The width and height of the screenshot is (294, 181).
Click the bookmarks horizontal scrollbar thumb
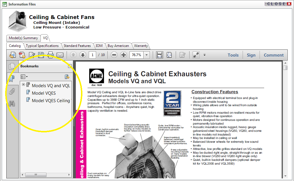(36, 175)
